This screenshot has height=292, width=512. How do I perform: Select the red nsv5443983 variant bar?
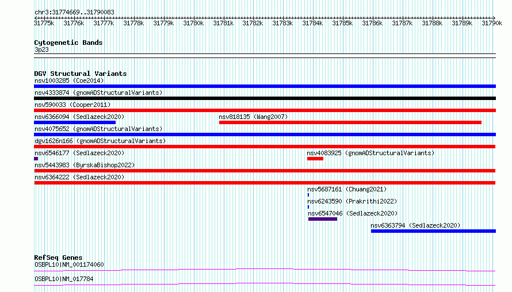pyautogui.click(x=265, y=171)
